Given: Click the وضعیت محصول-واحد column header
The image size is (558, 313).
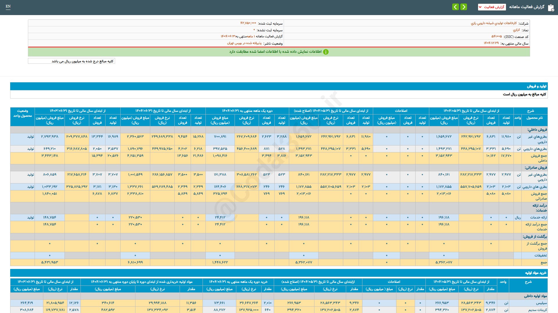Looking at the screenshot, I should 22,113.
